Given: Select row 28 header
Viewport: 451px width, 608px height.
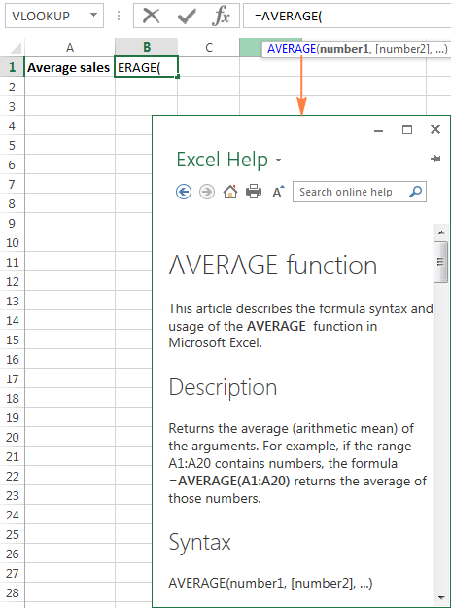Looking at the screenshot, I should (12, 592).
